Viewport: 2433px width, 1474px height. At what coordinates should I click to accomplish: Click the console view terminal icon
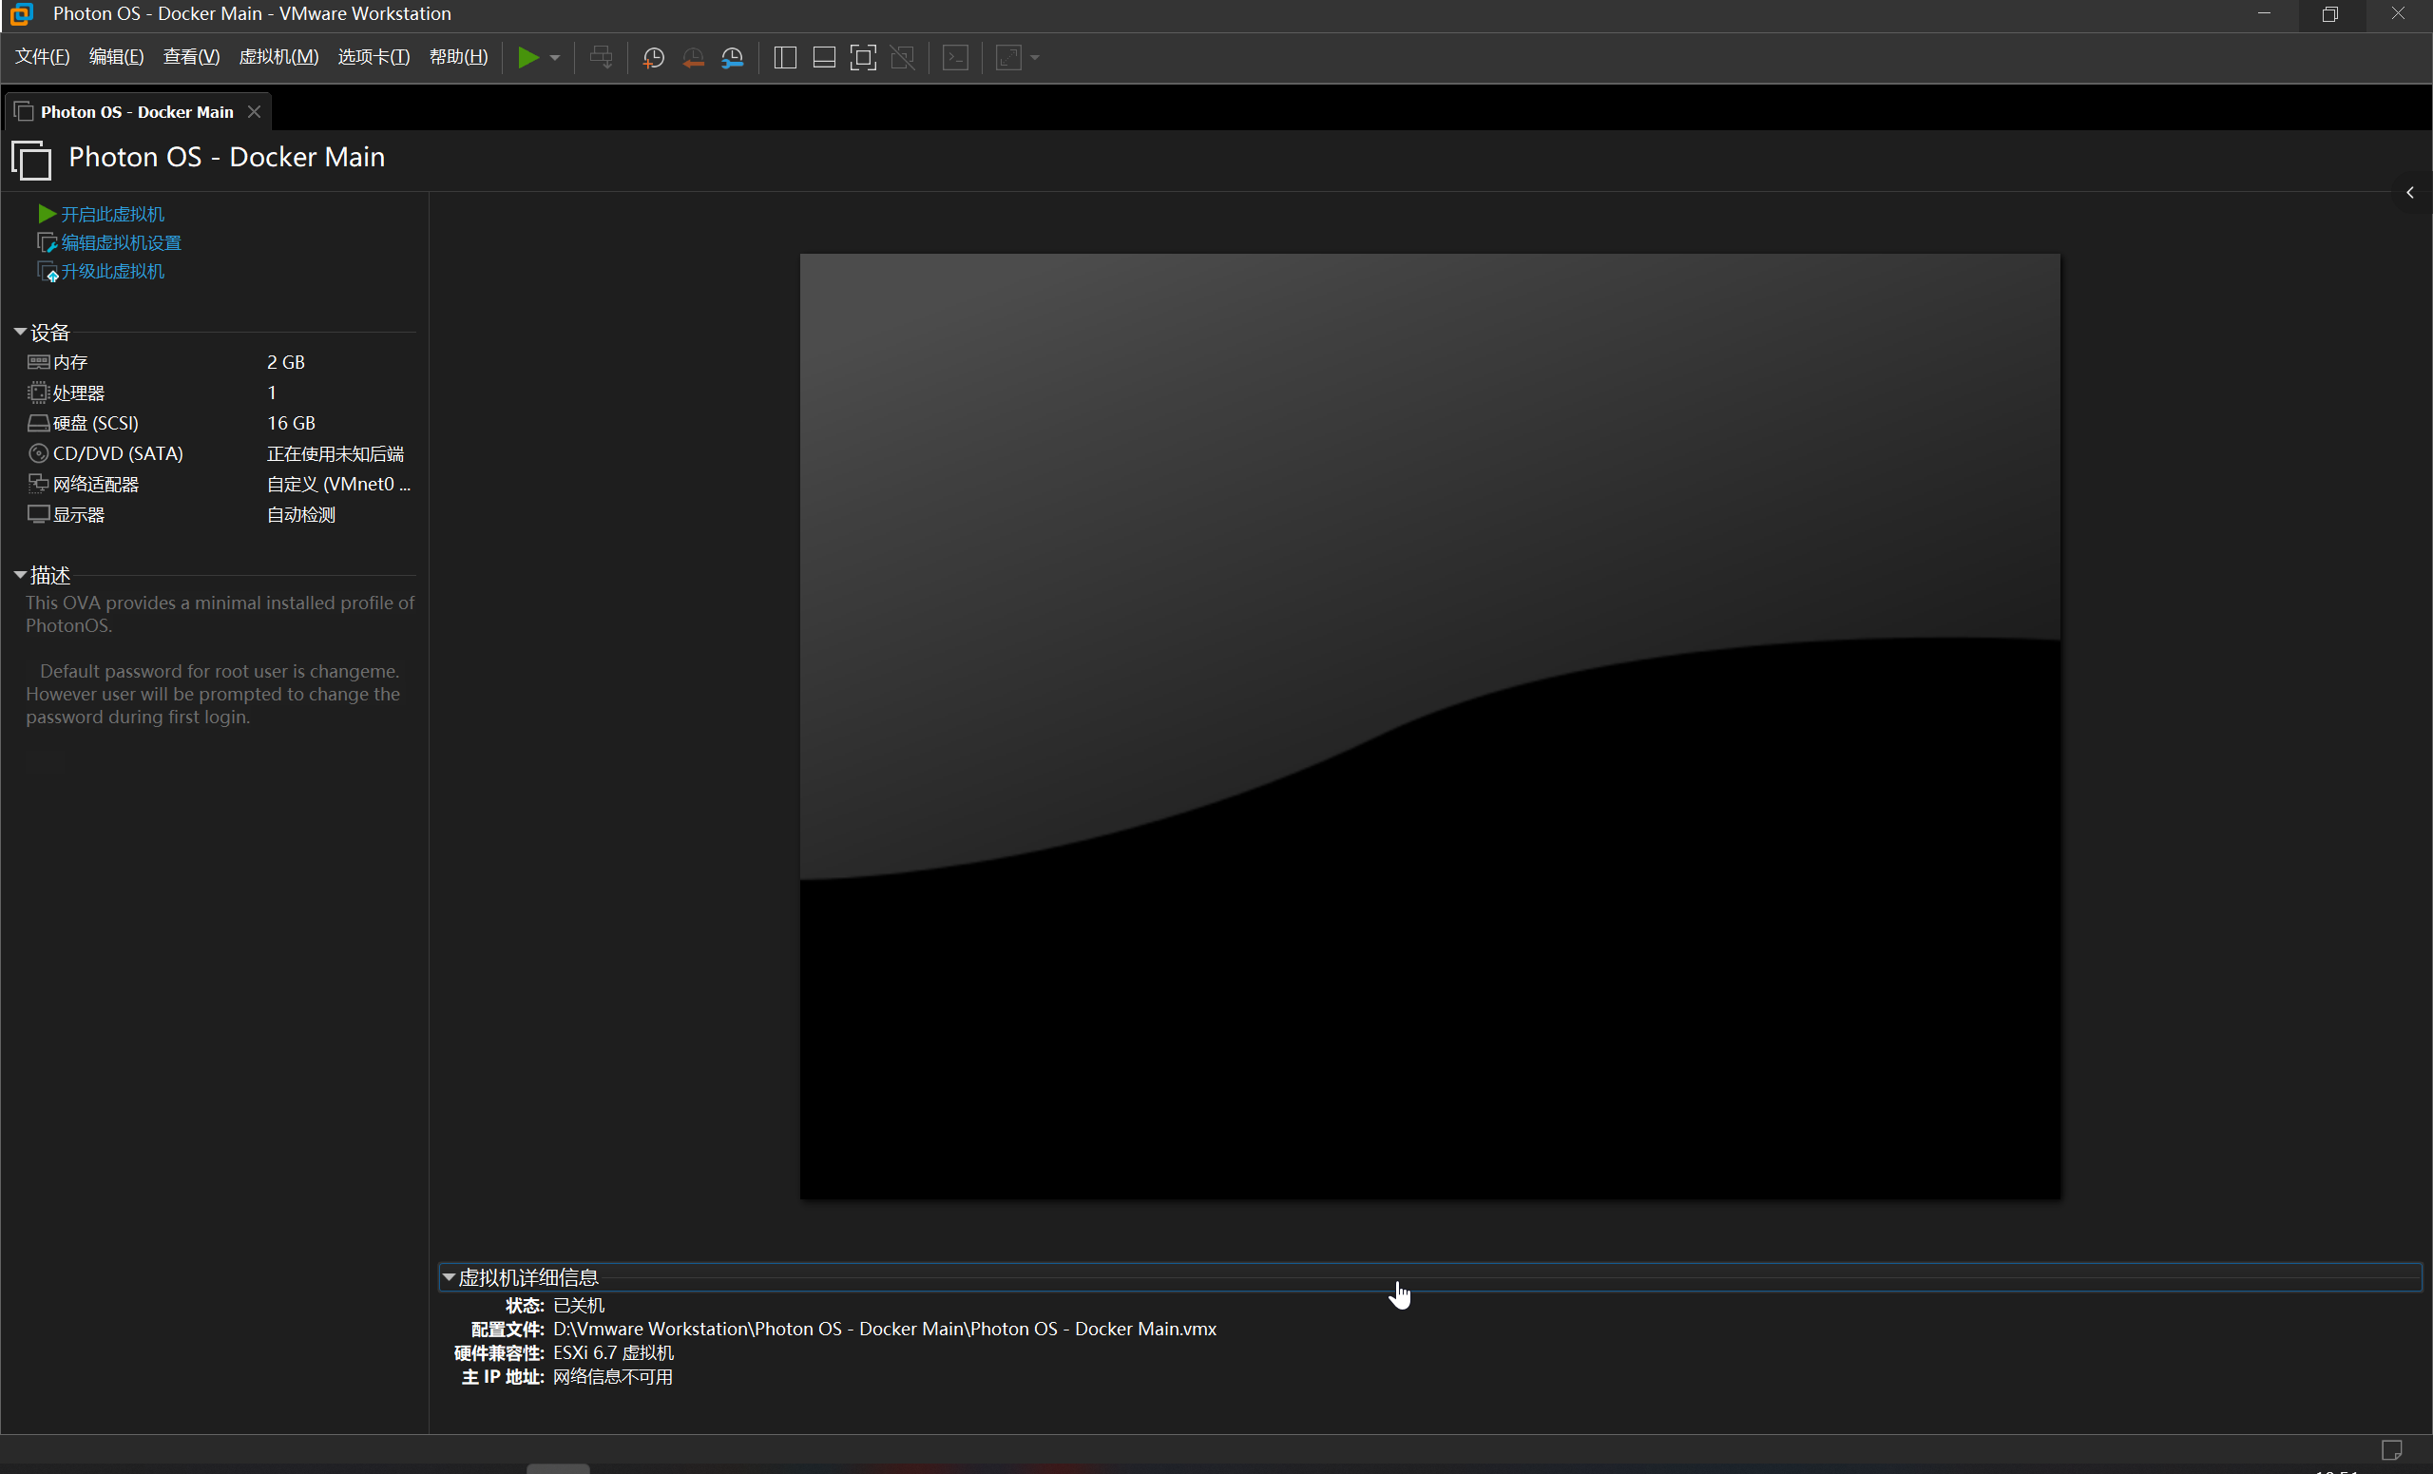(x=955, y=57)
